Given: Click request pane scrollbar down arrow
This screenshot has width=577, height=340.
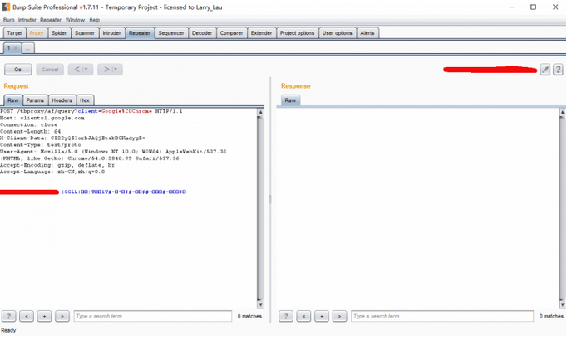Looking at the screenshot, I should [260, 304].
